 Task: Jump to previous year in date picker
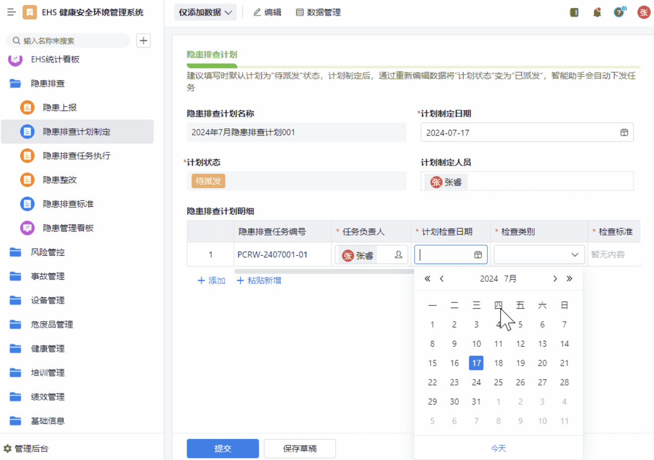pos(428,279)
